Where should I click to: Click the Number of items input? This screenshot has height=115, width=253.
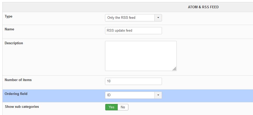133,81
